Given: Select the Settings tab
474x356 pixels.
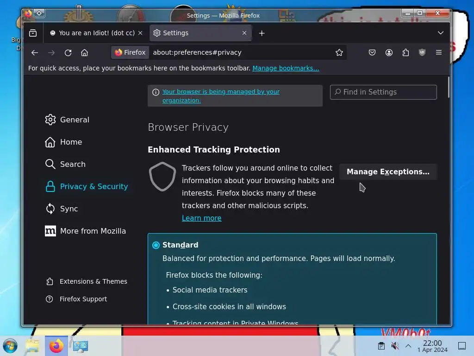Looking at the screenshot, I should click(x=201, y=33).
